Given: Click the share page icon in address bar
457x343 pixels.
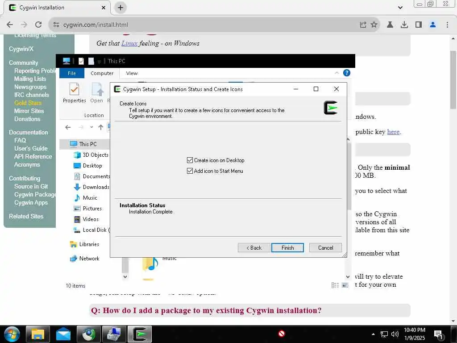Looking at the screenshot, I should point(363,25).
